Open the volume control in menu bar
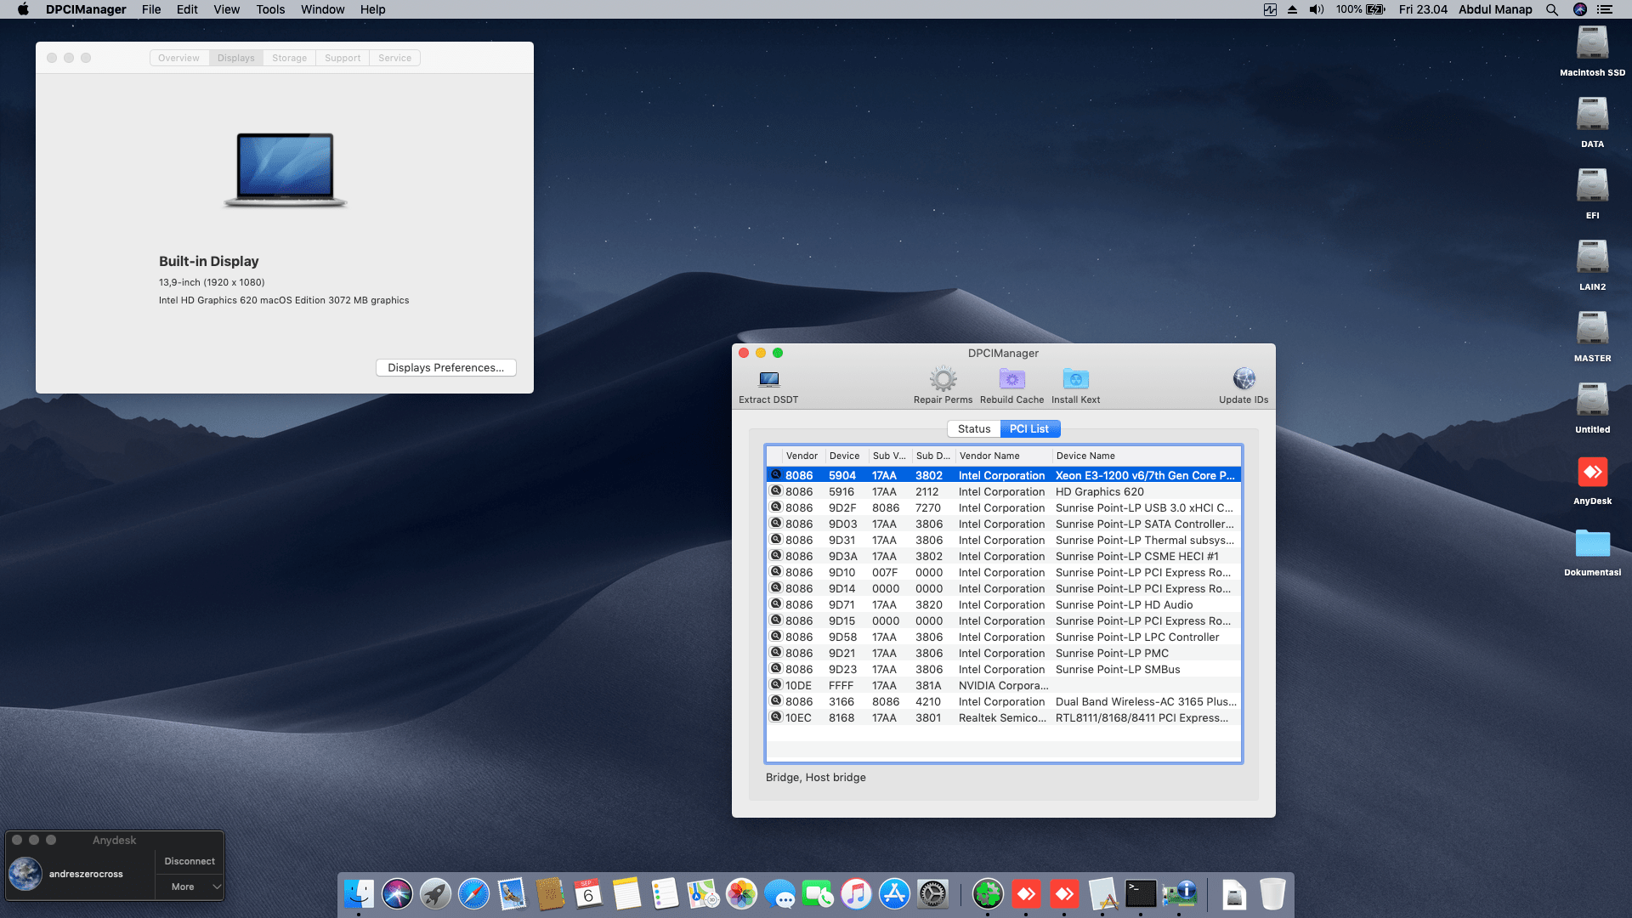This screenshot has height=918, width=1632. coord(1316,9)
